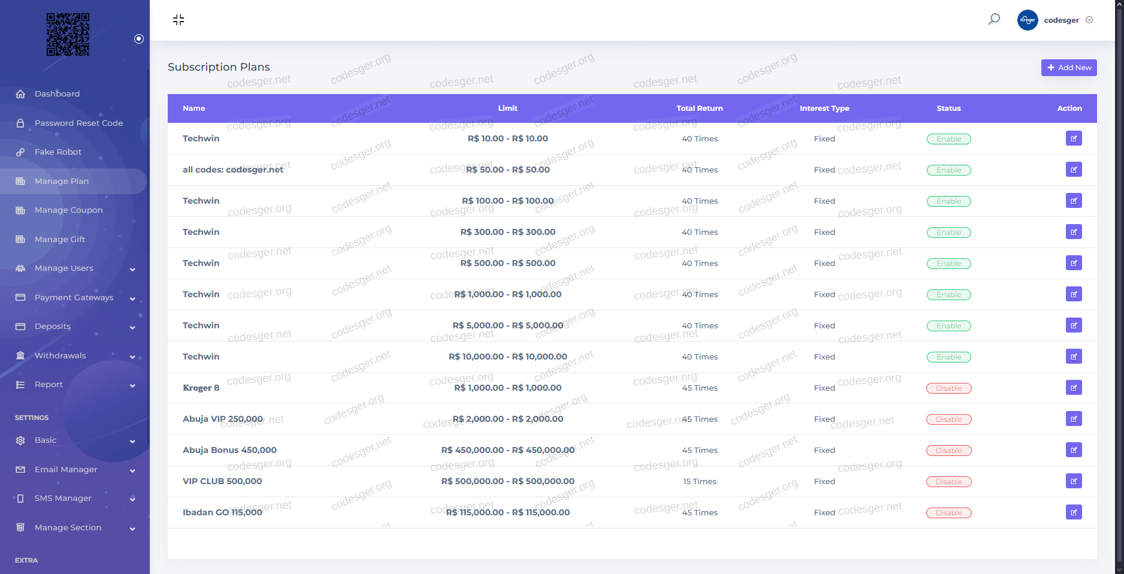Screen dimensions: 1124x574
Task: Click the exit fullscreen icon in header
Action: click(x=179, y=20)
